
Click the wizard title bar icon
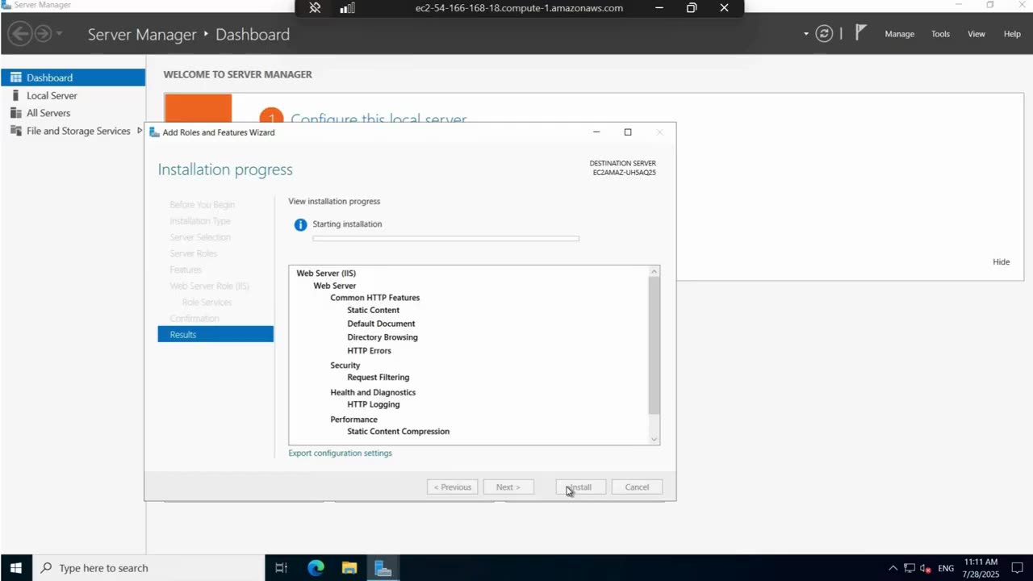click(155, 132)
